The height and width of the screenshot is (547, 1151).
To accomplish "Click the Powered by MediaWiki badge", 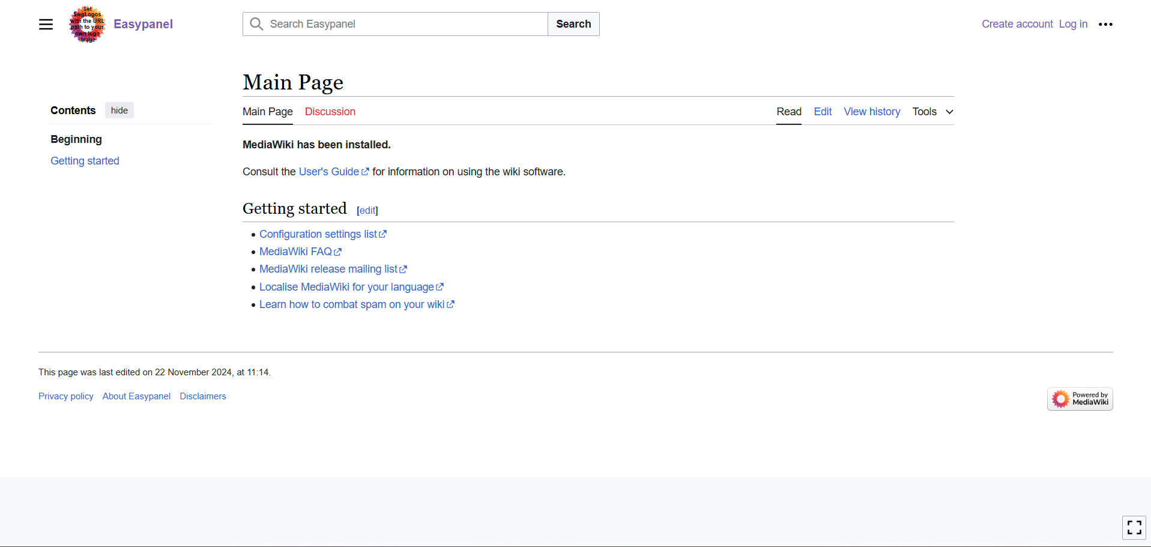I will [x=1080, y=399].
